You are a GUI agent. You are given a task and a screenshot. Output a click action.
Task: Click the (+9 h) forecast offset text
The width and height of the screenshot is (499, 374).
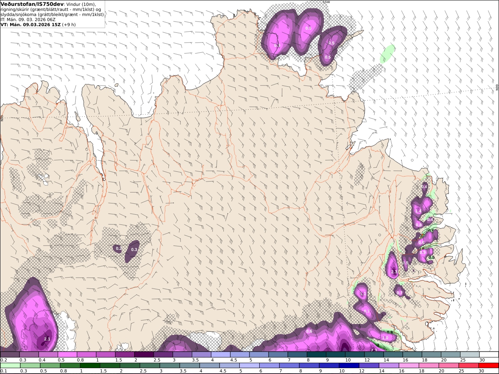69,25
